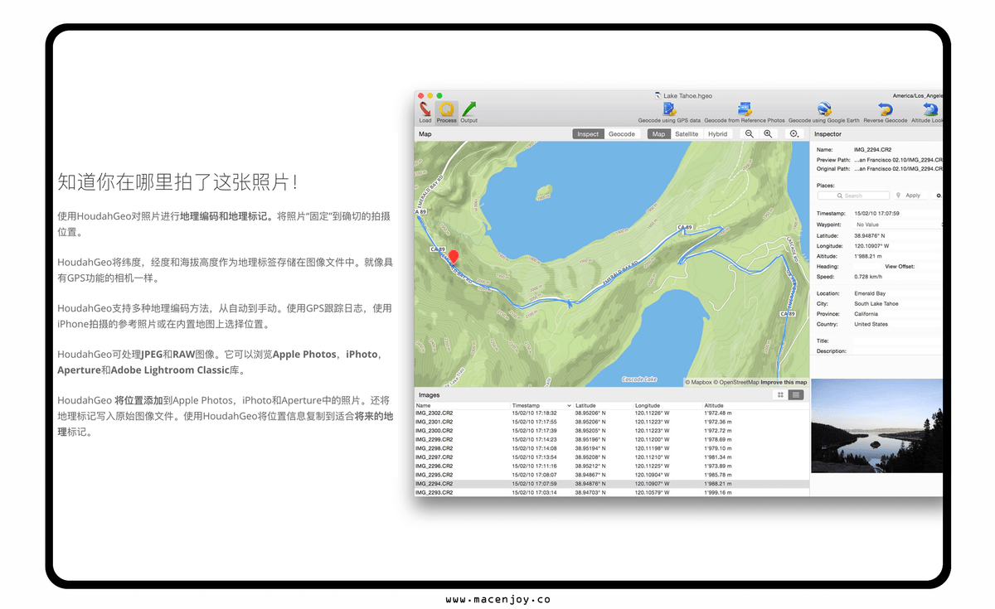This screenshot has height=609, width=995.
Task: Select the Satellite view style
Action: (x=687, y=134)
